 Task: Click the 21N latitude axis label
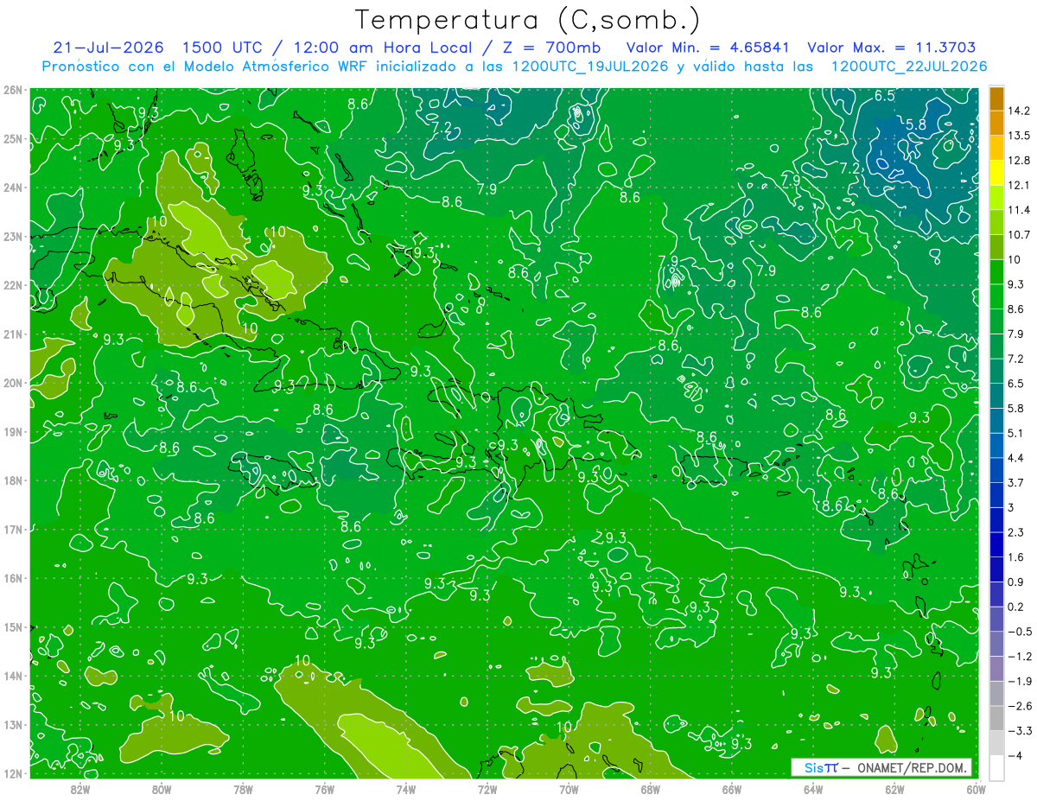[x=12, y=334]
